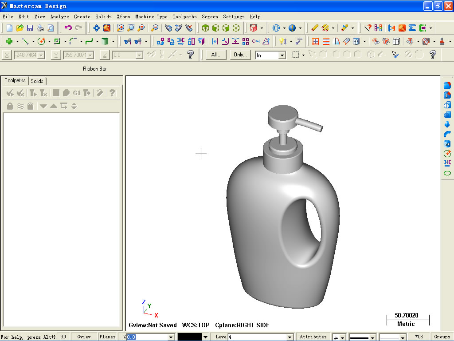Select the Create Rectangle icon
Screen dimensions: 454x341
click(x=57, y=41)
